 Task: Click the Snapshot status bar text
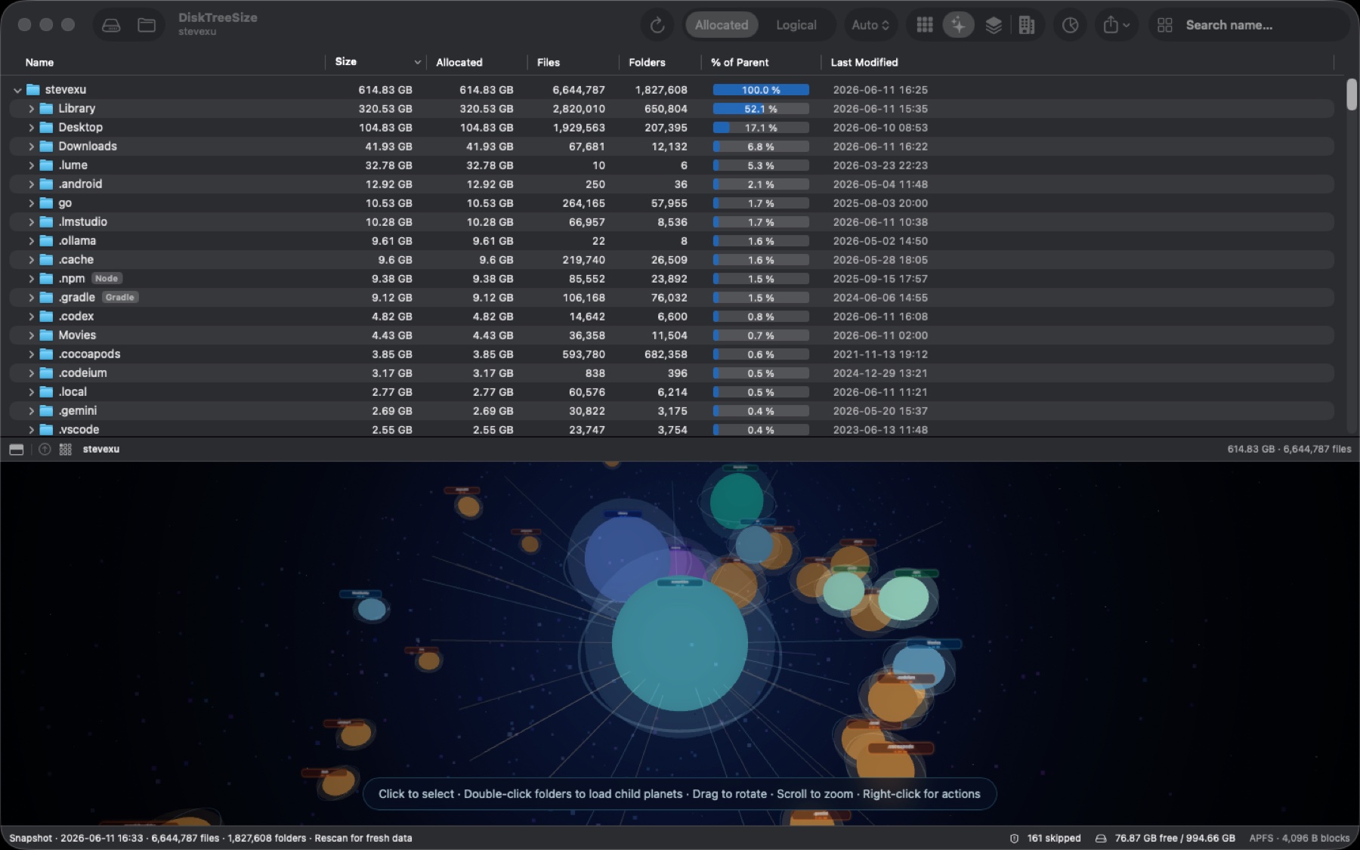(211, 838)
